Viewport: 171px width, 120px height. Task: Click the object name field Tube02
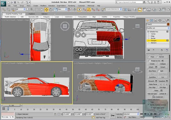coord(156,24)
